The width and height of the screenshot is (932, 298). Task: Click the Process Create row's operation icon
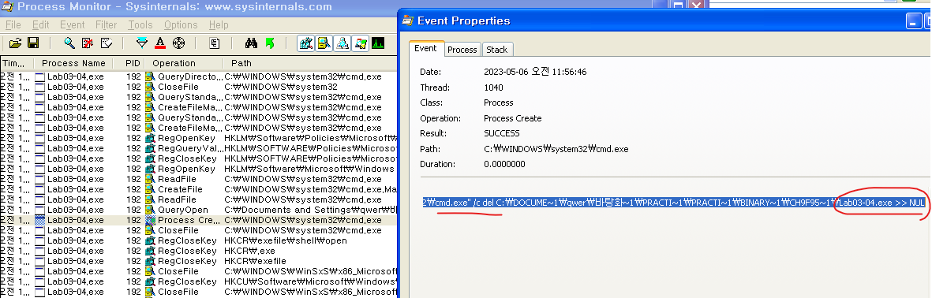(x=150, y=220)
